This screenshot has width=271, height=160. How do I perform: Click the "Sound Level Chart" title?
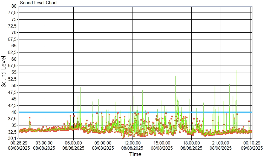[x=38, y=3]
